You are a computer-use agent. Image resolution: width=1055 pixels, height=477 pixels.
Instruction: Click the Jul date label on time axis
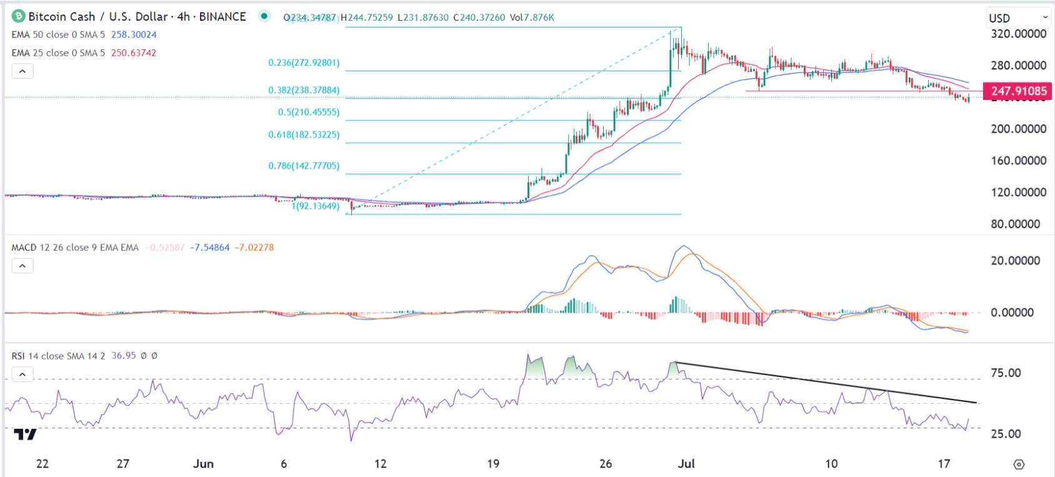(x=686, y=464)
